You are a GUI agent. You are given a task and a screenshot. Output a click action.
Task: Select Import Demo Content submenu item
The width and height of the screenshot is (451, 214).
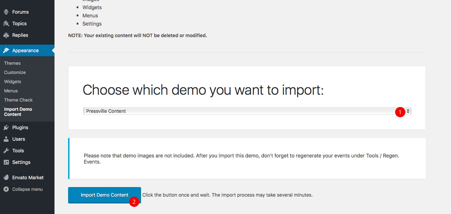click(18, 112)
